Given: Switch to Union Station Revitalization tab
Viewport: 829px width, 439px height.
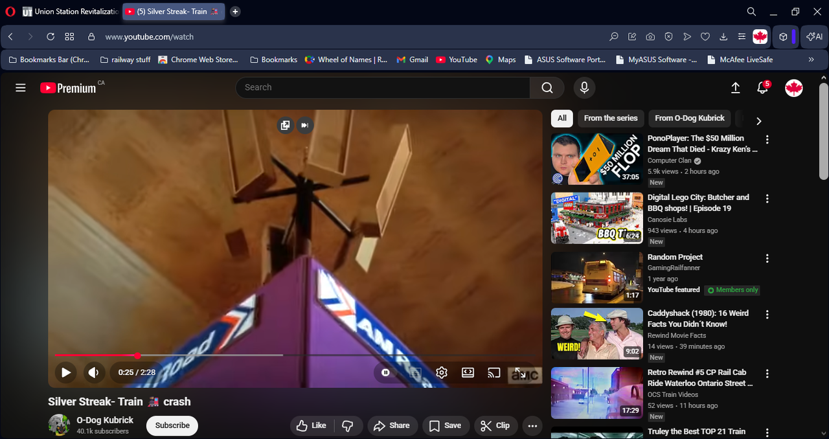Looking at the screenshot, I should coord(70,12).
